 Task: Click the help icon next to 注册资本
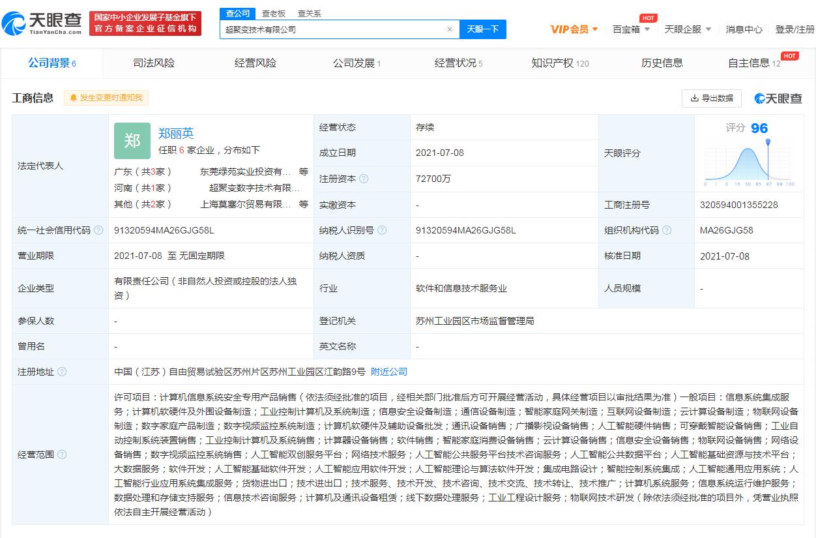pos(364,179)
